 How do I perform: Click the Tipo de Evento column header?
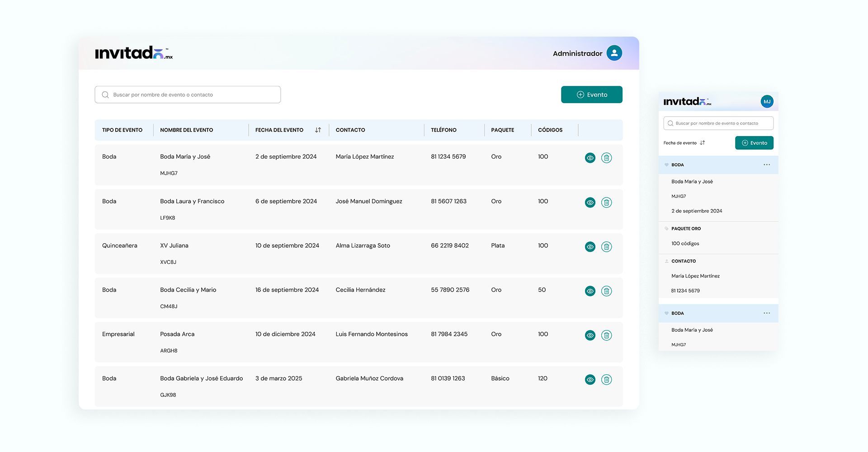[122, 130]
